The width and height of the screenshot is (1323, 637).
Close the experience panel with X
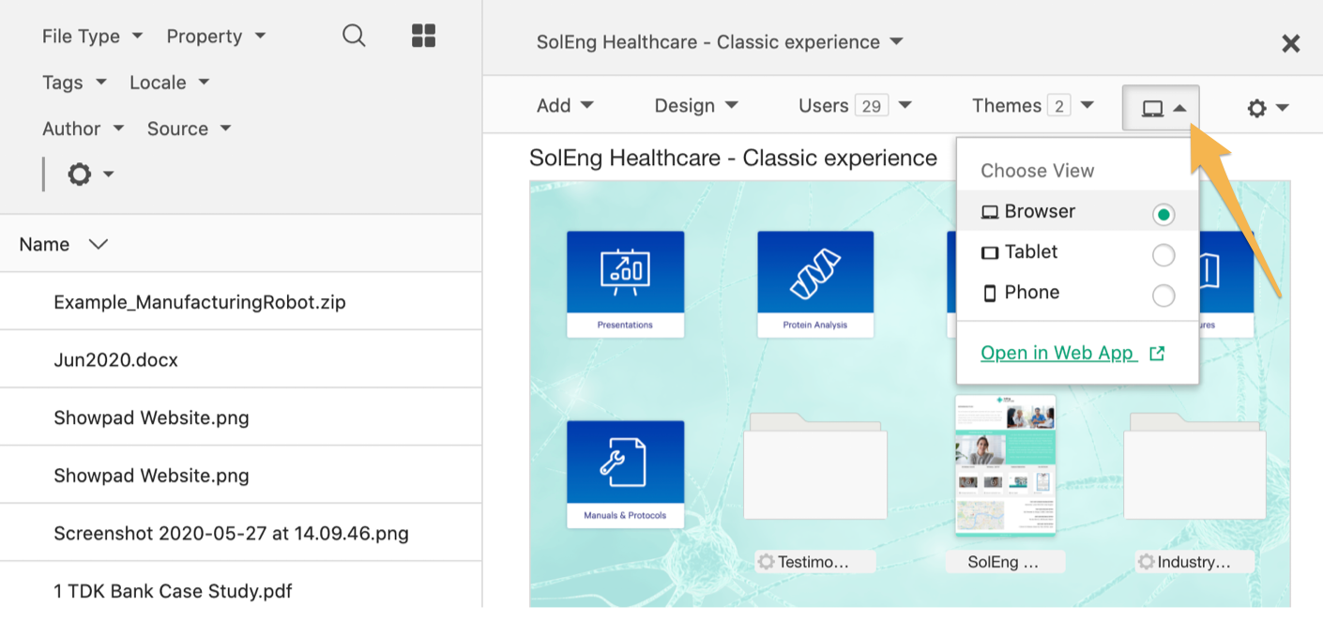pyautogui.click(x=1291, y=43)
